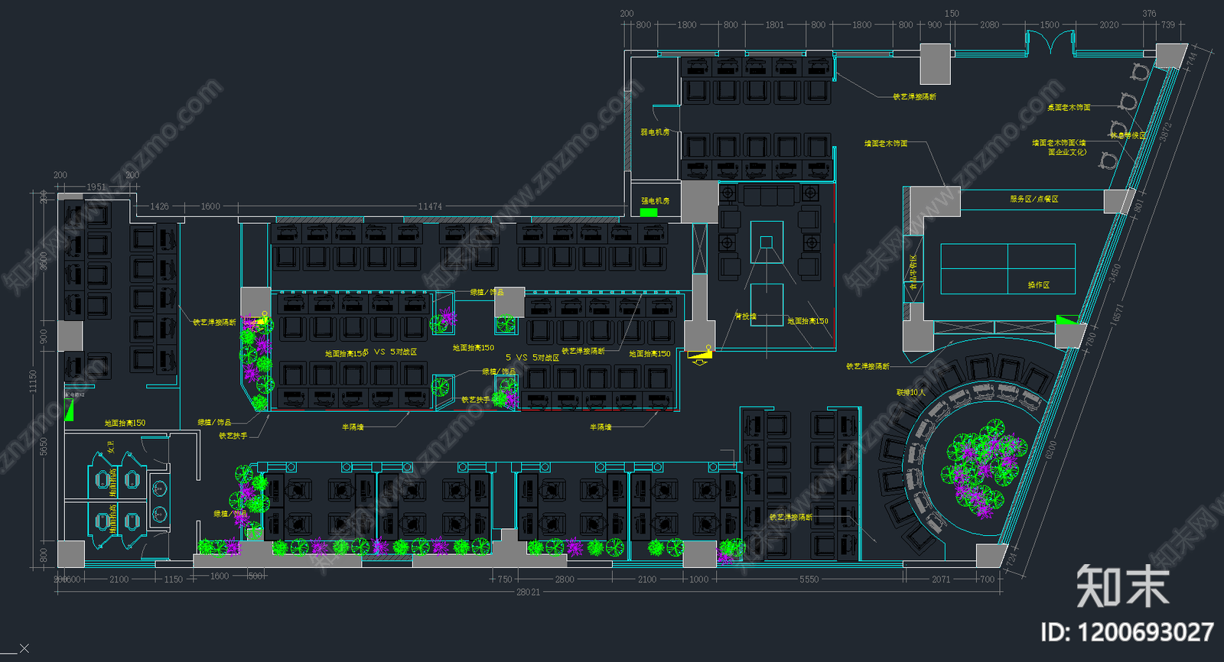
Task: Click the 28021 overall width dimension
Action: point(528,592)
